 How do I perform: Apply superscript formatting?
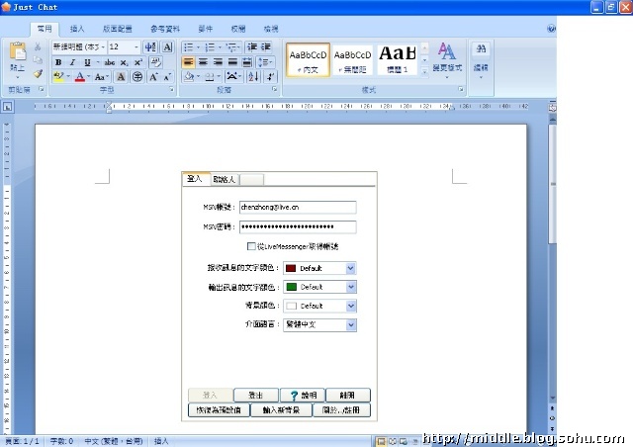click(x=138, y=62)
